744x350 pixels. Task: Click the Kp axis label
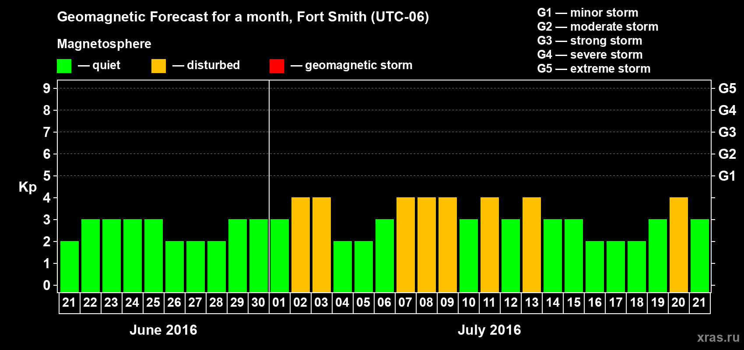click(x=28, y=187)
